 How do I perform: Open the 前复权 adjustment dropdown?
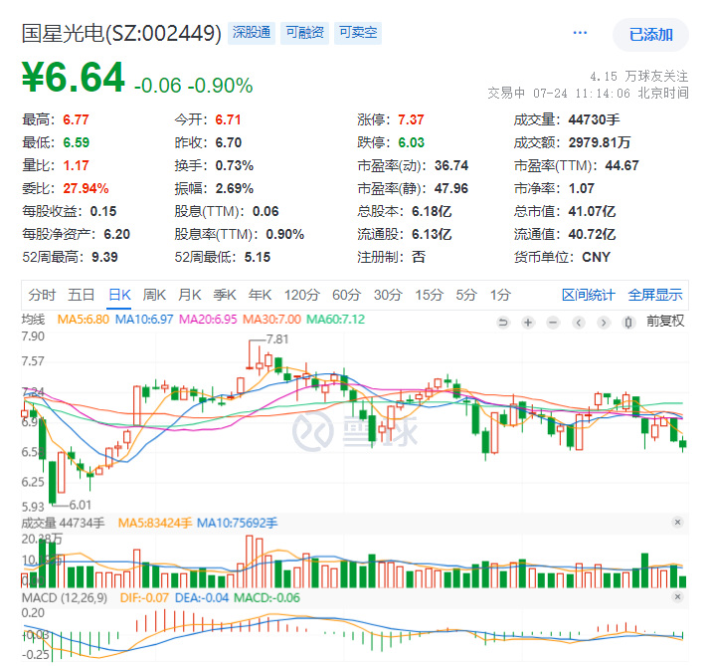[x=665, y=322]
